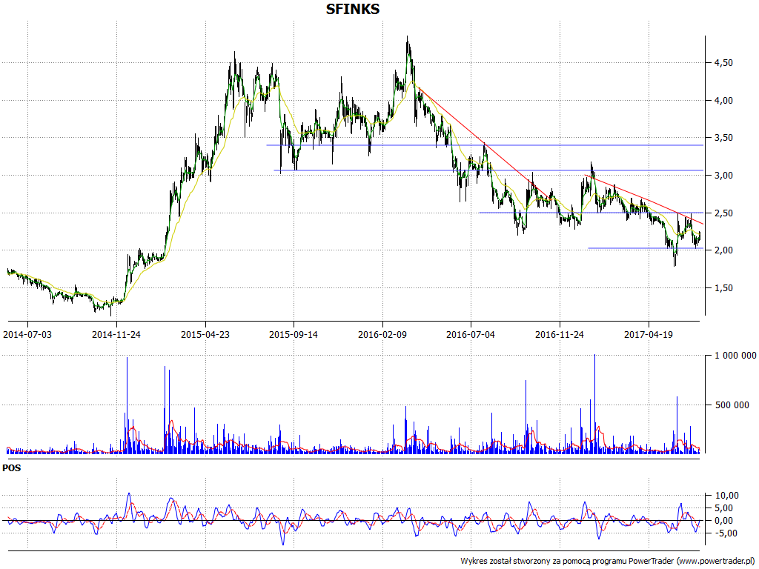This screenshot has width=759, height=569.
Task: Select the 2016-07-04 date label
Action: pyautogui.click(x=471, y=334)
